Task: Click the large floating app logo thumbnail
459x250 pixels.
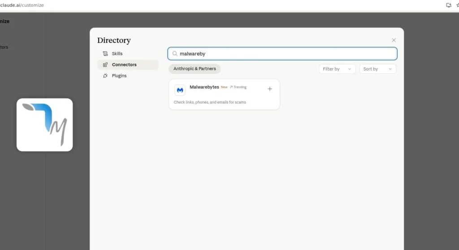Action: 44,125
